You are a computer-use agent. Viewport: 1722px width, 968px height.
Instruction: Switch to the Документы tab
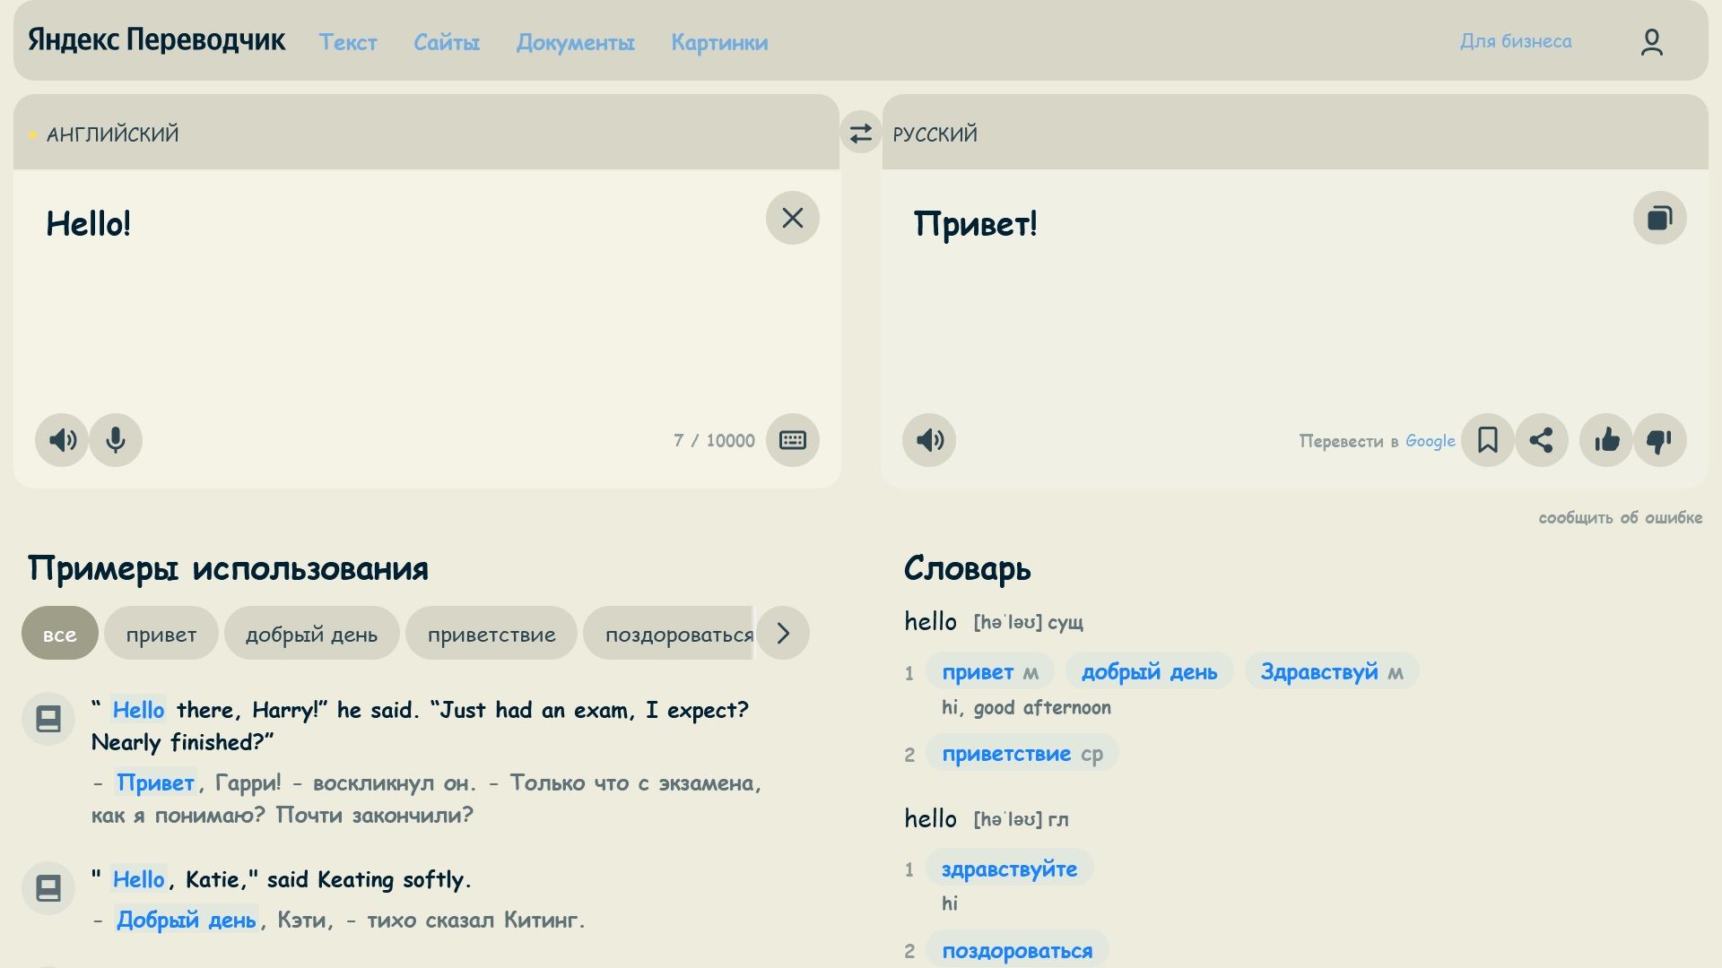point(576,42)
